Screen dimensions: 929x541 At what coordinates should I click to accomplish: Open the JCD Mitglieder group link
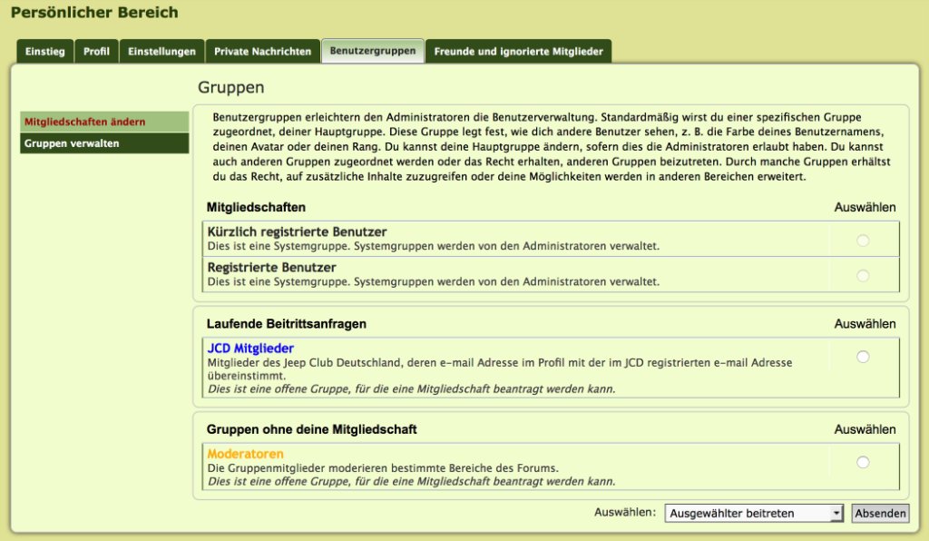[x=250, y=349]
